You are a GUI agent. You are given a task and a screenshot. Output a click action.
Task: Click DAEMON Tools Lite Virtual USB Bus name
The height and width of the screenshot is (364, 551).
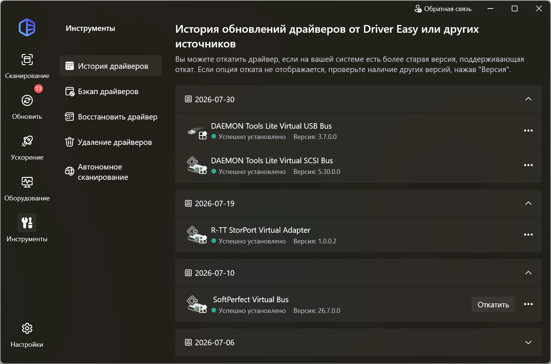point(271,126)
